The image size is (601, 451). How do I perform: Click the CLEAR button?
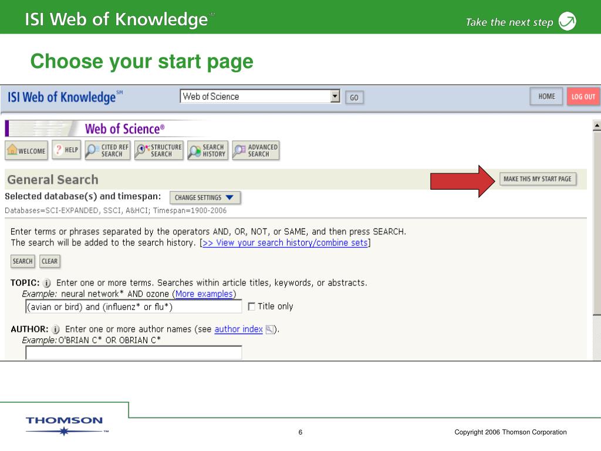pos(50,261)
